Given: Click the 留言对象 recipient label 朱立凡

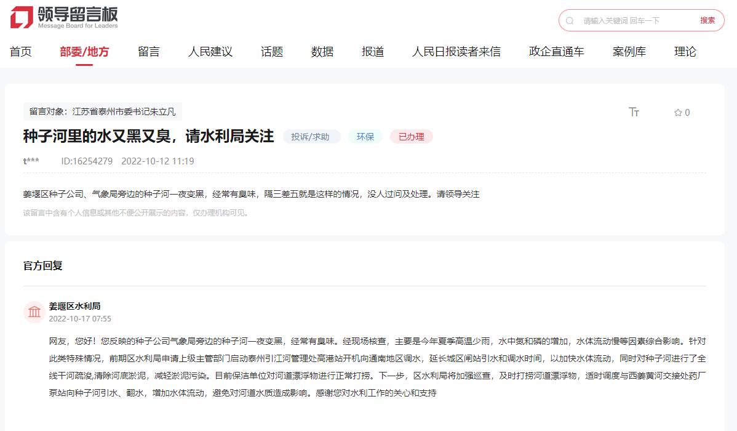Looking at the screenshot, I should click(x=103, y=111).
